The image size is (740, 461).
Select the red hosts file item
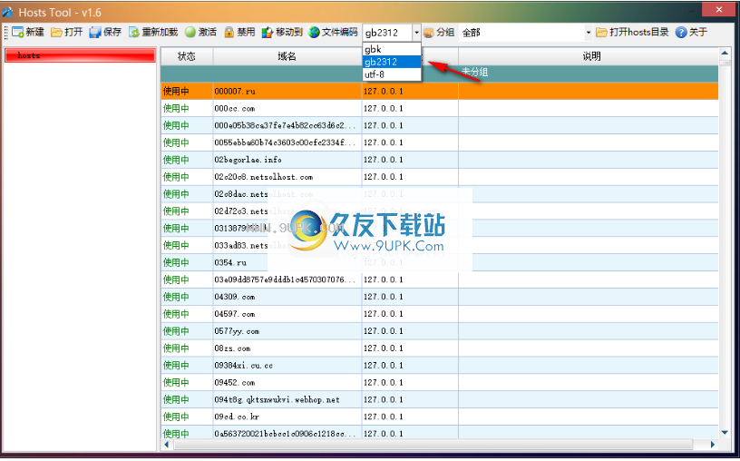(x=80, y=55)
